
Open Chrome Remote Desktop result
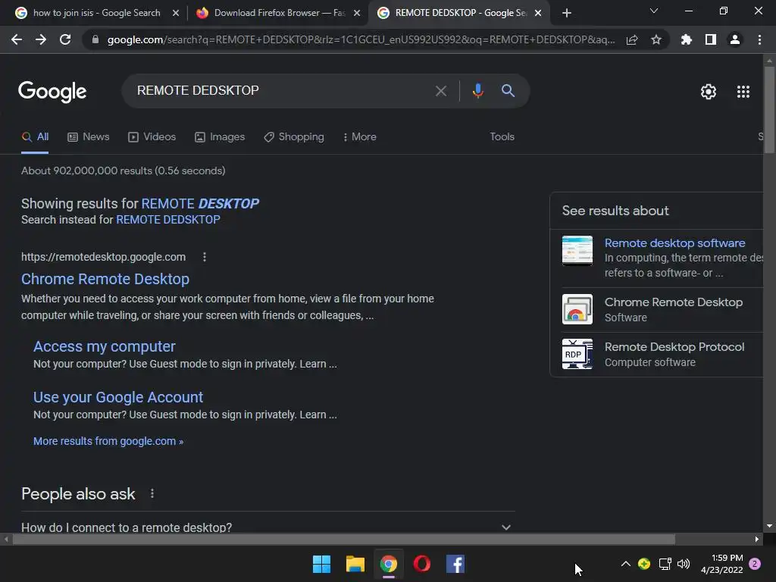[105, 279]
